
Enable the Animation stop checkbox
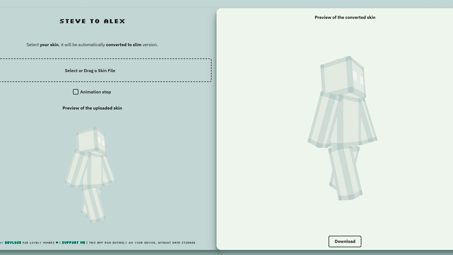[x=75, y=92]
